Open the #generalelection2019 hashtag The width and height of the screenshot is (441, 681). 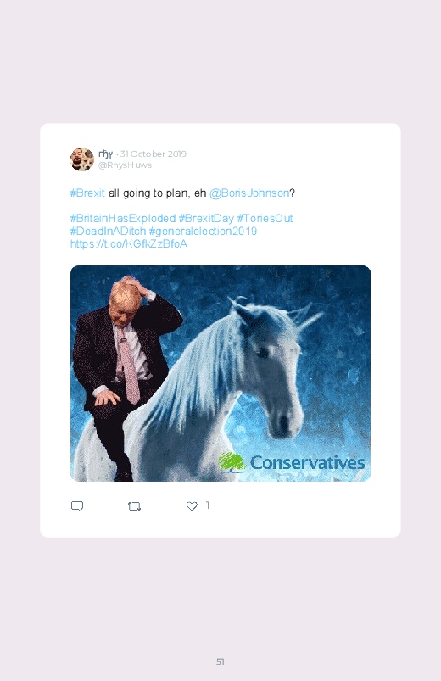coord(203,231)
